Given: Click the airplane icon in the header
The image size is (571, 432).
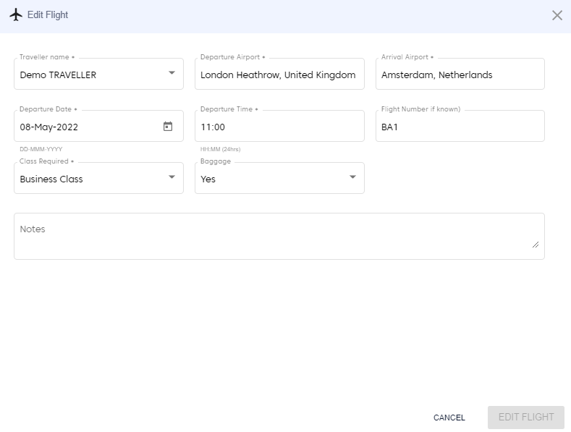Looking at the screenshot, I should click(x=16, y=15).
